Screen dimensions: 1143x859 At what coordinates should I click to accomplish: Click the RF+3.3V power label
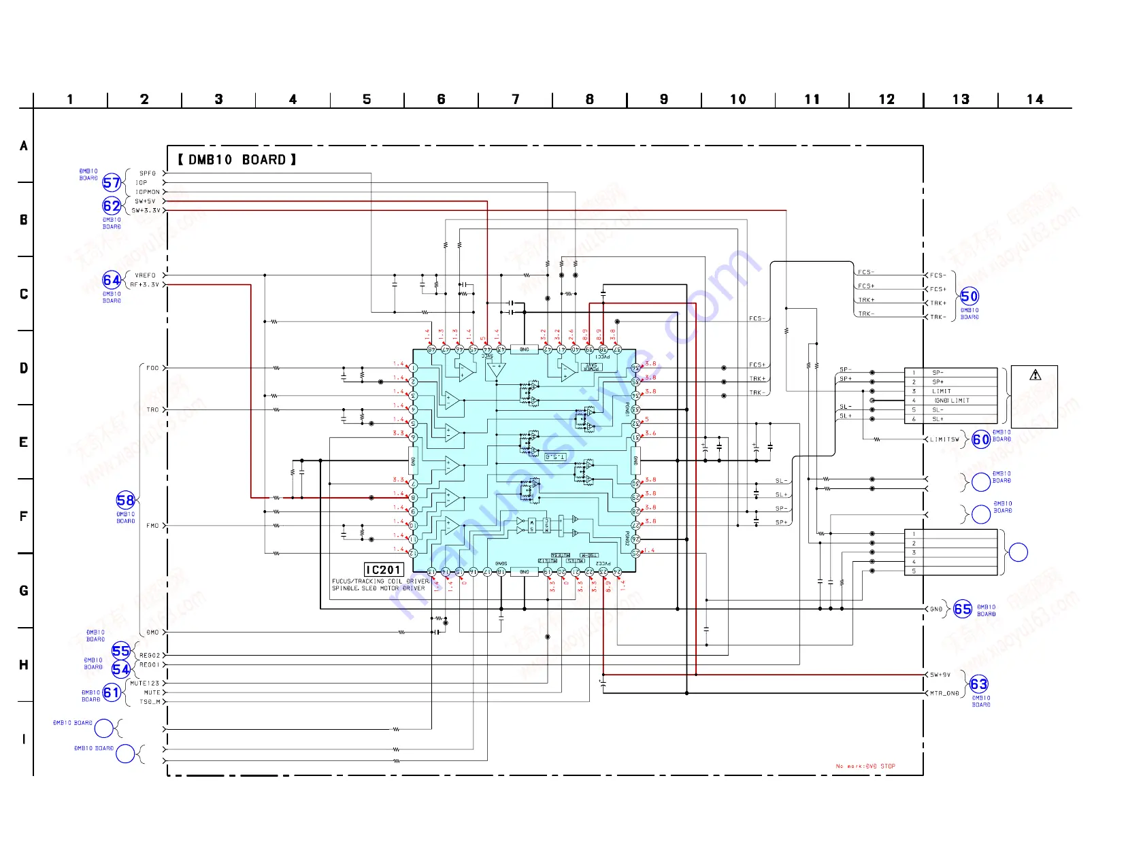click(x=144, y=285)
